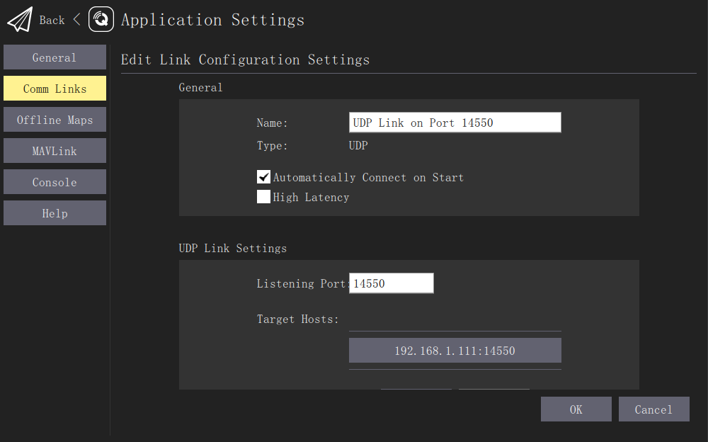Open the Help section

click(x=55, y=212)
